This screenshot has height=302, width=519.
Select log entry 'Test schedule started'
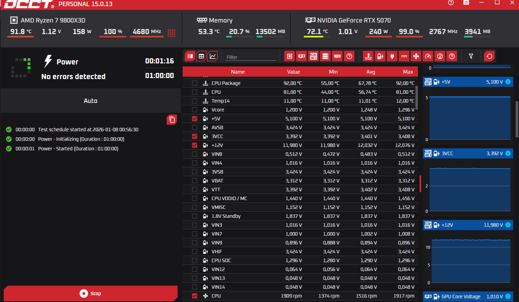[88, 130]
